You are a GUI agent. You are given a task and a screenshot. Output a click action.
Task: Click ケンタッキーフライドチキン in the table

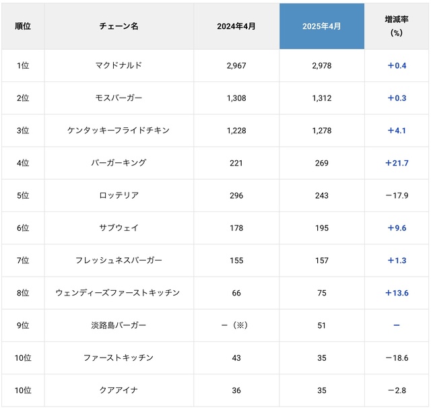pos(119,131)
